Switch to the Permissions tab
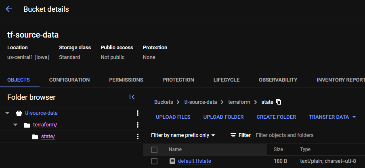Viewport: 365px width, 168px height. [126, 80]
